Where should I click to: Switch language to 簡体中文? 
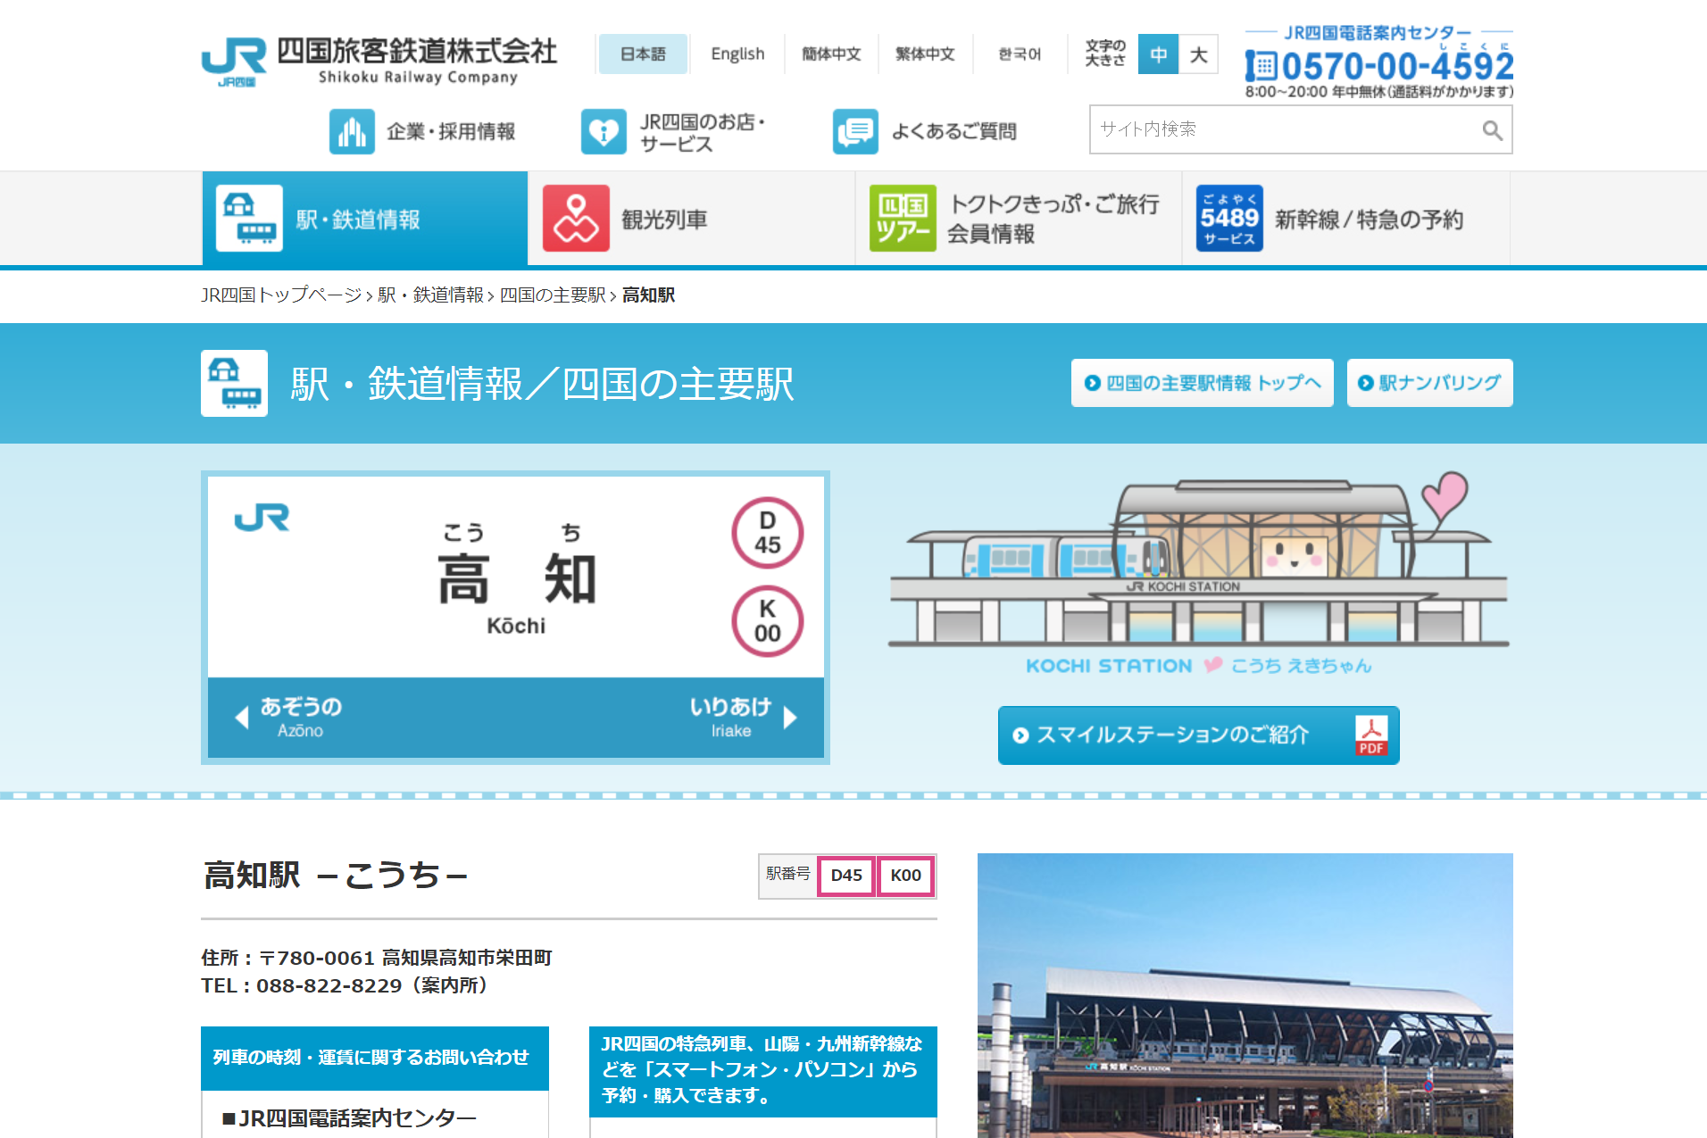831,54
